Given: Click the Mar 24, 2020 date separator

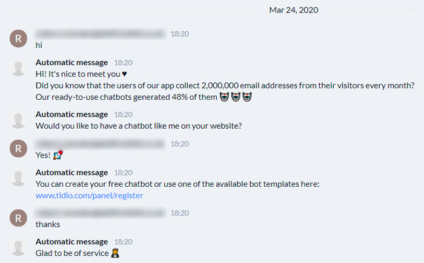Looking at the screenshot, I should (294, 10).
